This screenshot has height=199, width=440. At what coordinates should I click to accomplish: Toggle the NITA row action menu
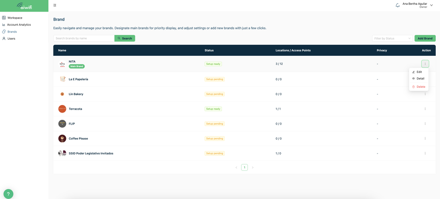click(425, 64)
